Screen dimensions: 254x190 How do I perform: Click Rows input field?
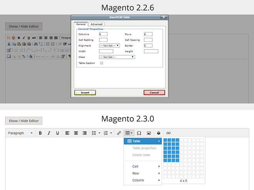pos(148,34)
